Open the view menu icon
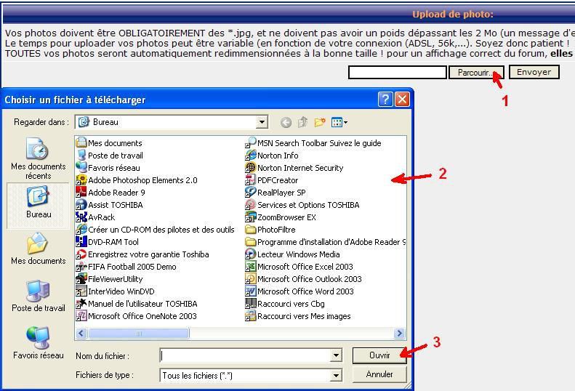575x391 pixels. [339, 122]
